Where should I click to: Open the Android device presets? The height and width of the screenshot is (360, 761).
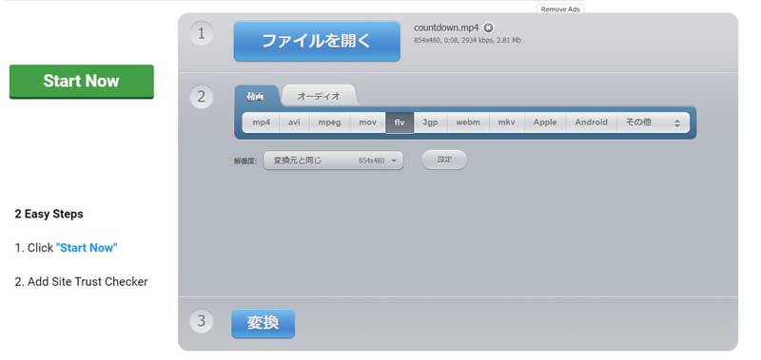pyautogui.click(x=591, y=123)
